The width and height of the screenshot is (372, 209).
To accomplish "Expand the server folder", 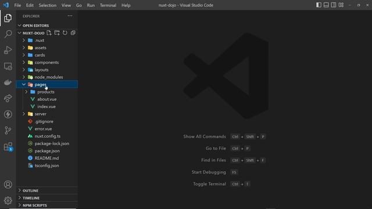I will (24, 114).
